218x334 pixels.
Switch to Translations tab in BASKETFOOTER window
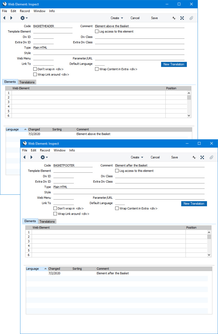(x=47, y=222)
